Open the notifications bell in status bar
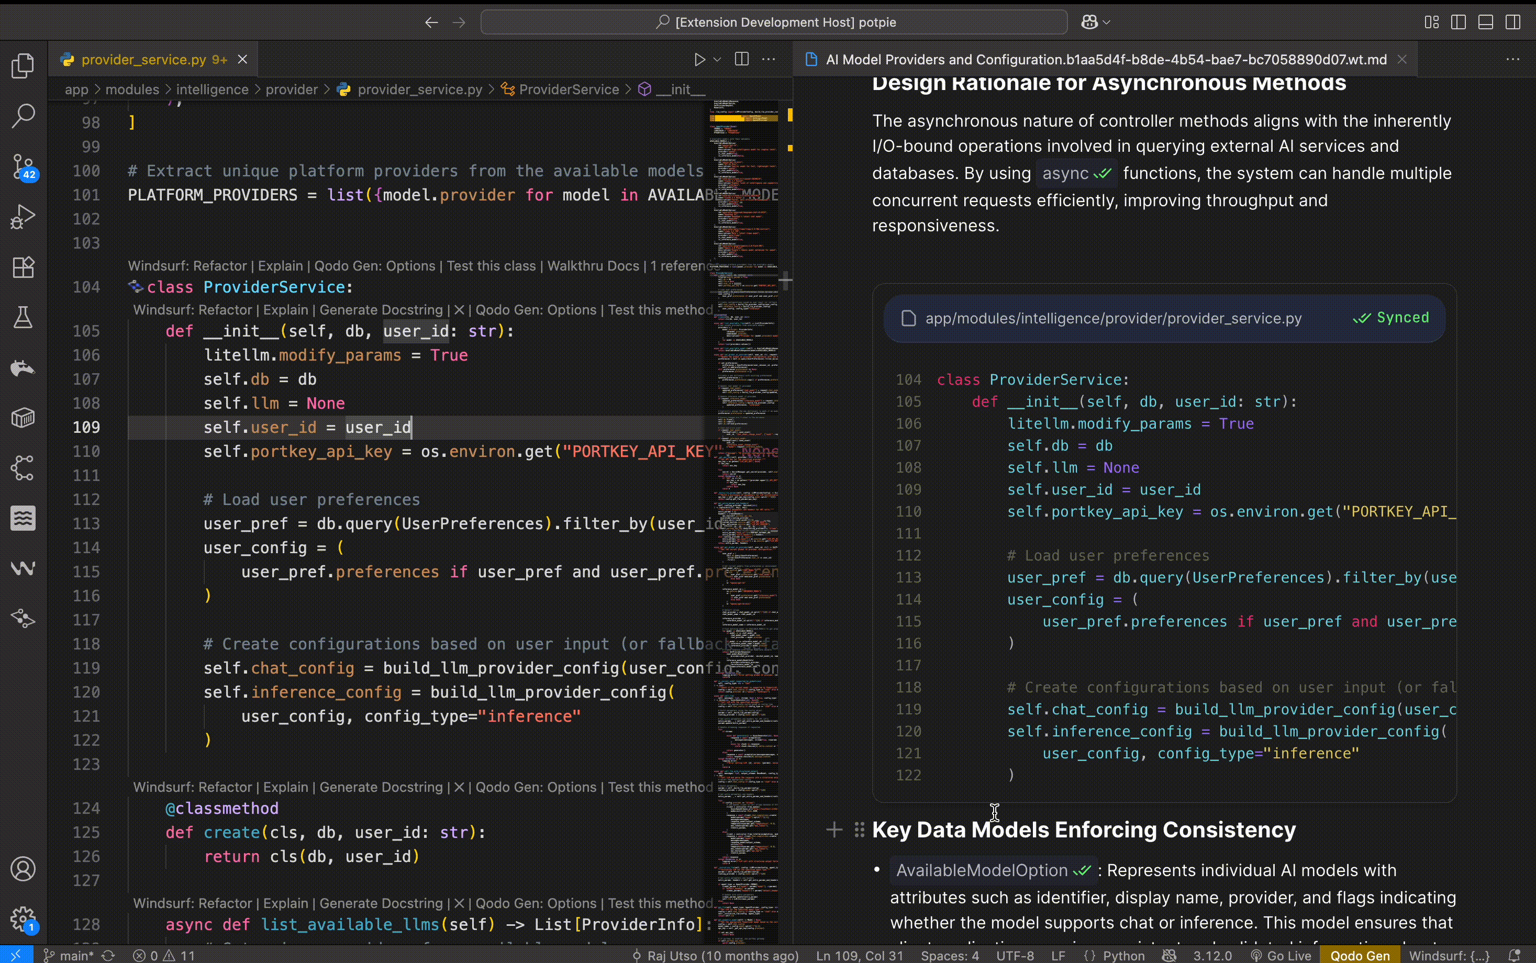Viewport: 1536px width, 963px height. click(1515, 955)
